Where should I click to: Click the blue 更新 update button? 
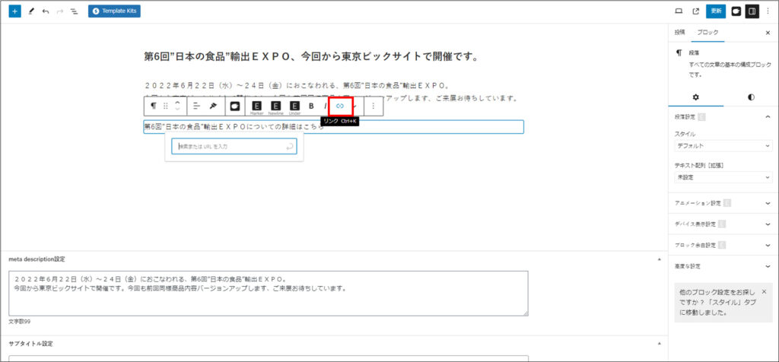[715, 11]
